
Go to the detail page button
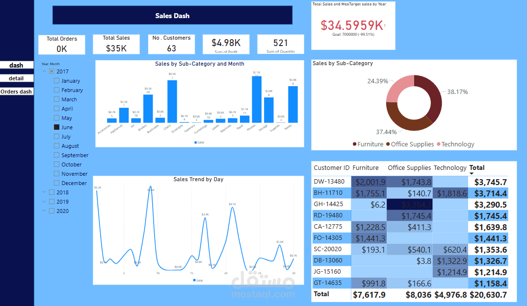click(x=17, y=78)
